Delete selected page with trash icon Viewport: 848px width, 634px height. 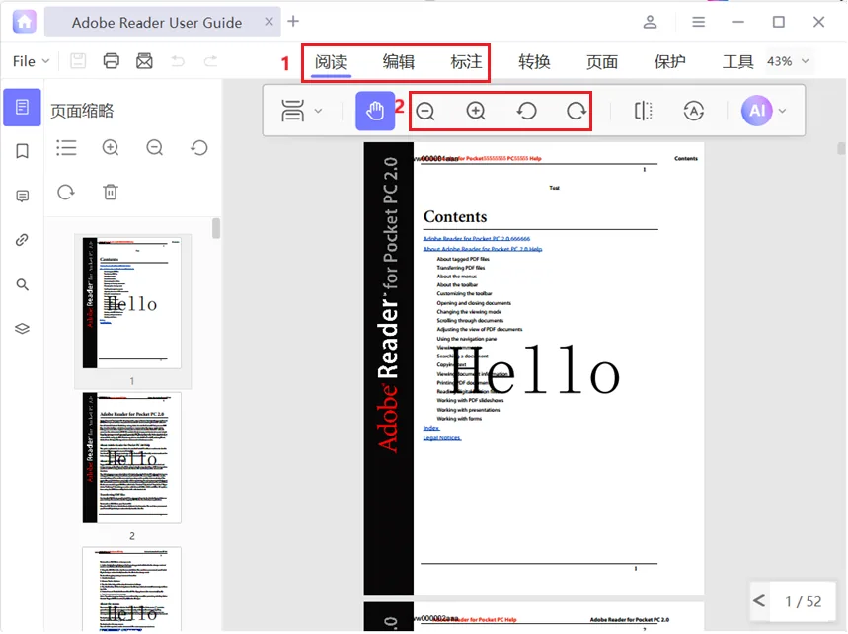point(111,192)
